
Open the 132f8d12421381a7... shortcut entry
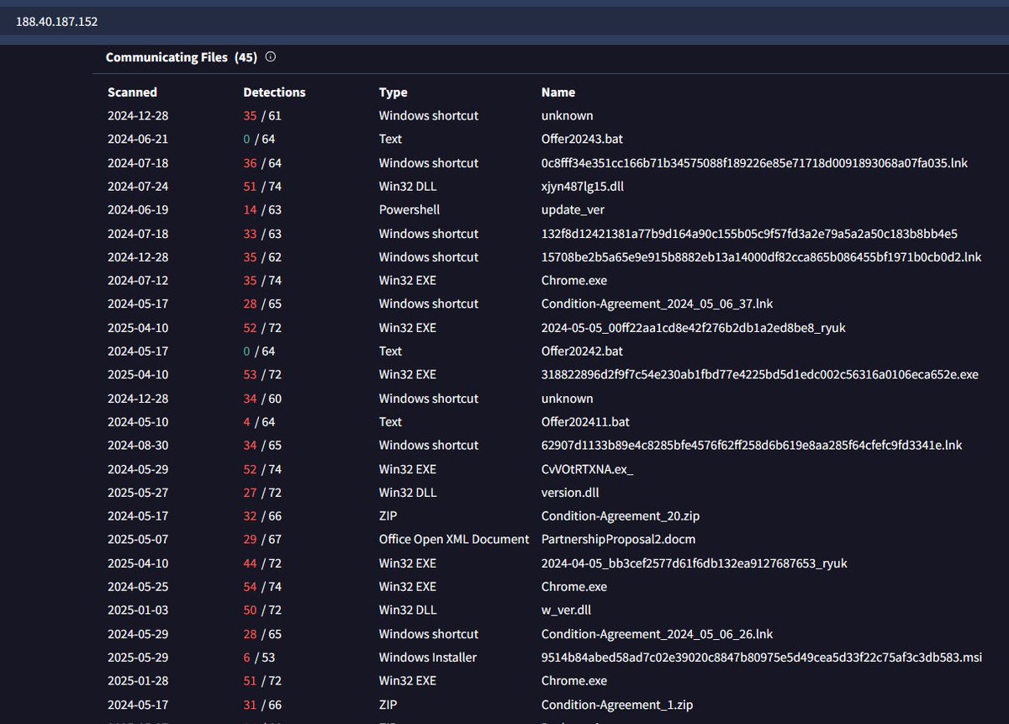point(749,234)
